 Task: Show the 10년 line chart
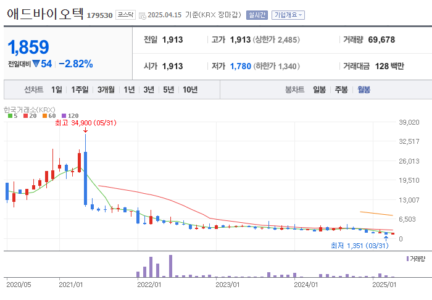tap(190, 90)
